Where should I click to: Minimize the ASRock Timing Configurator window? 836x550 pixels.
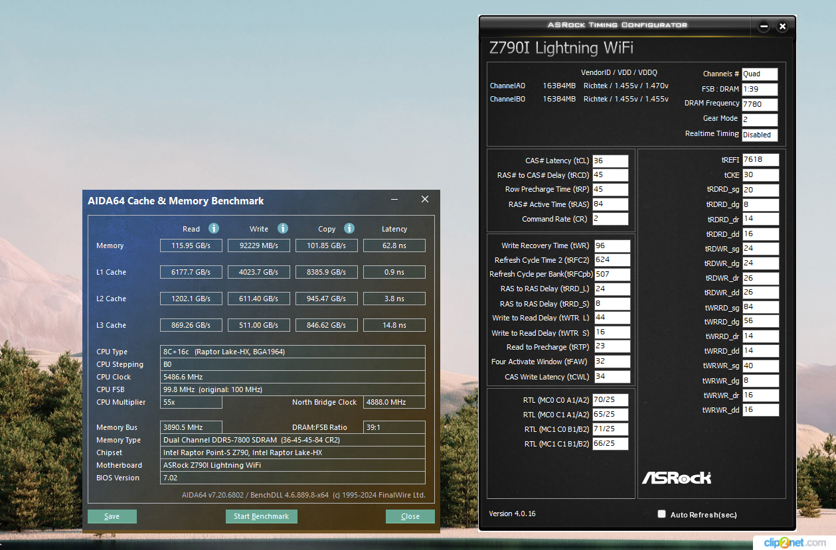pyautogui.click(x=764, y=27)
